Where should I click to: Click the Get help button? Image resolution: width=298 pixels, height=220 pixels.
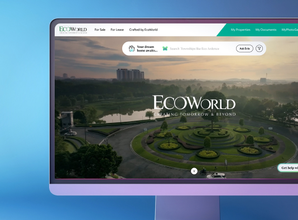288,168
